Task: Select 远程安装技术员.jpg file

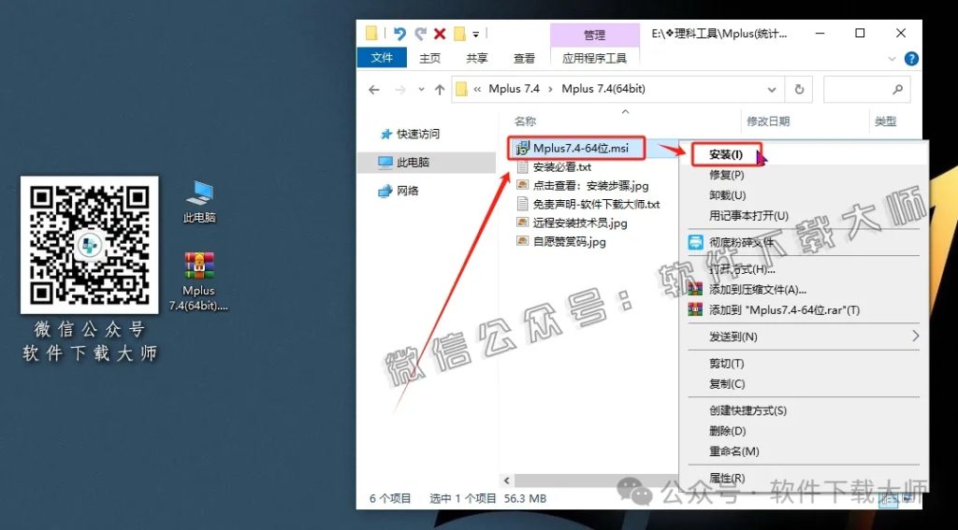Action: [x=580, y=222]
